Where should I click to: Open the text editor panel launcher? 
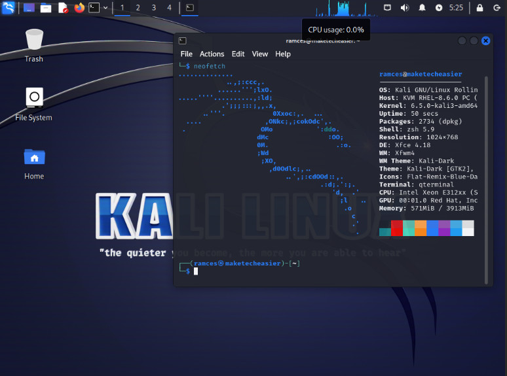pyautogui.click(x=63, y=7)
